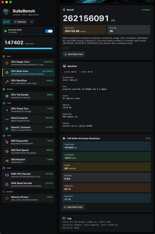This screenshot has width=155, height=234.
Task: Click the suite progress bar under 147402
Action: coord(28,48)
